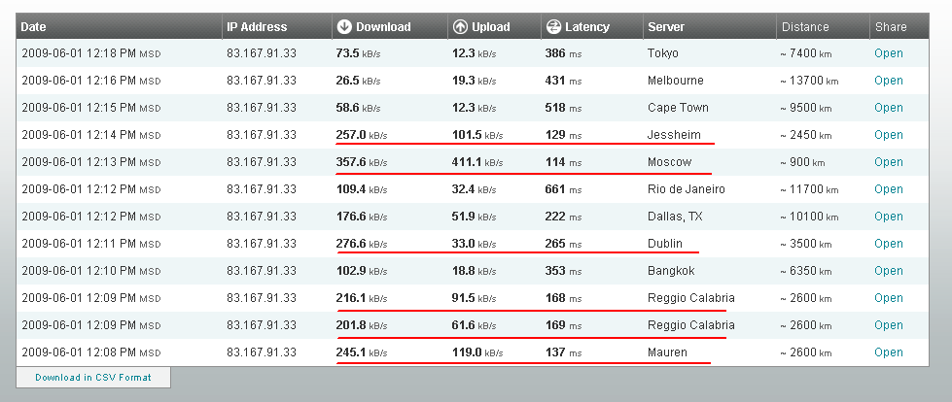Open the Cape Town share link
The width and height of the screenshot is (952, 402).
point(888,108)
